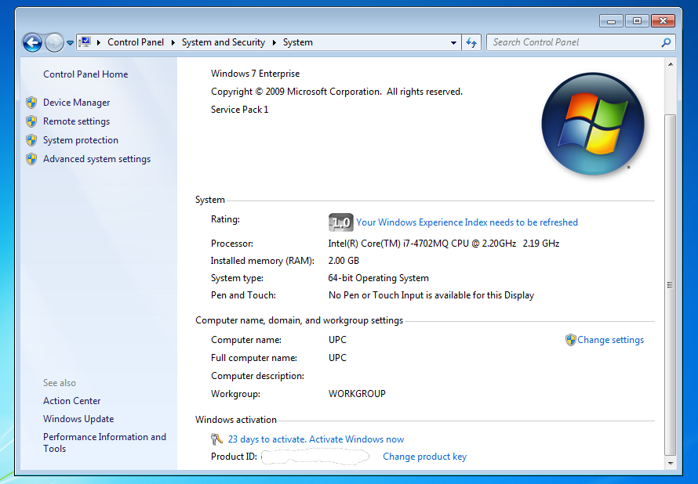698x484 pixels.
Task: Maximize the System window
Action: tap(637, 21)
